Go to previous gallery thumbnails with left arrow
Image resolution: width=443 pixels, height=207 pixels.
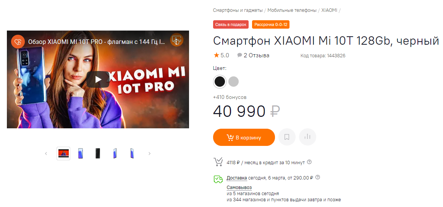coord(46,154)
